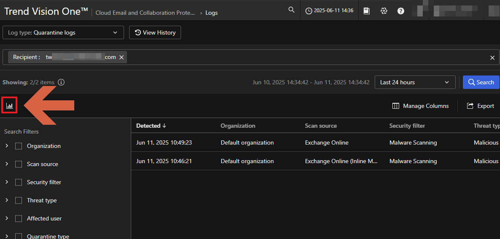
Task: Click the info icon beside Showing items
Action: pos(61,82)
